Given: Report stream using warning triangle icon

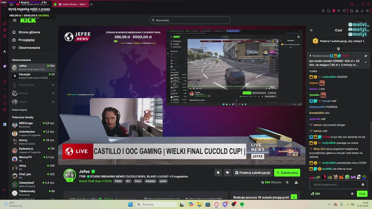Looking at the screenshot, I should point(296,182).
